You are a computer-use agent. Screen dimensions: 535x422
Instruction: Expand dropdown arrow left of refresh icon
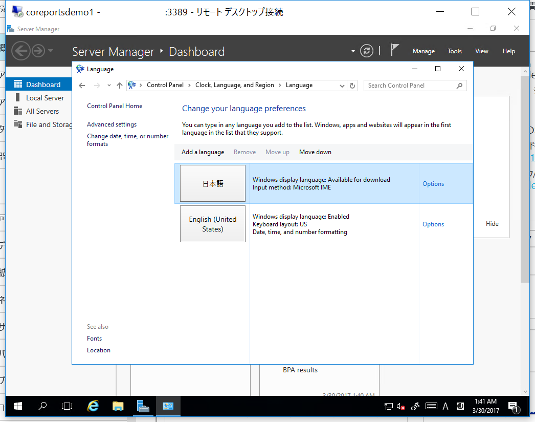point(353,51)
